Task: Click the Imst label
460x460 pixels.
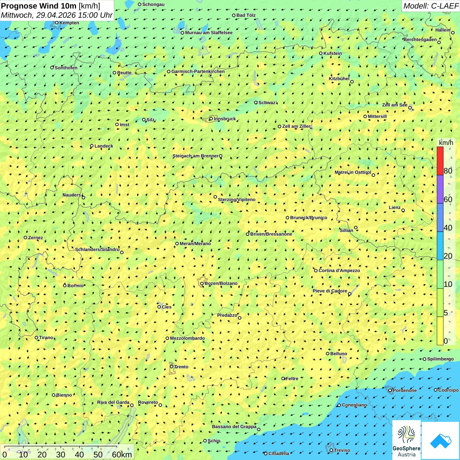Action: click(124, 125)
